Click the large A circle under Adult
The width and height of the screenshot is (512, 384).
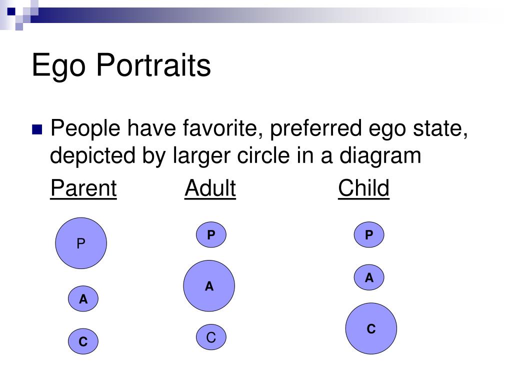click(x=209, y=285)
